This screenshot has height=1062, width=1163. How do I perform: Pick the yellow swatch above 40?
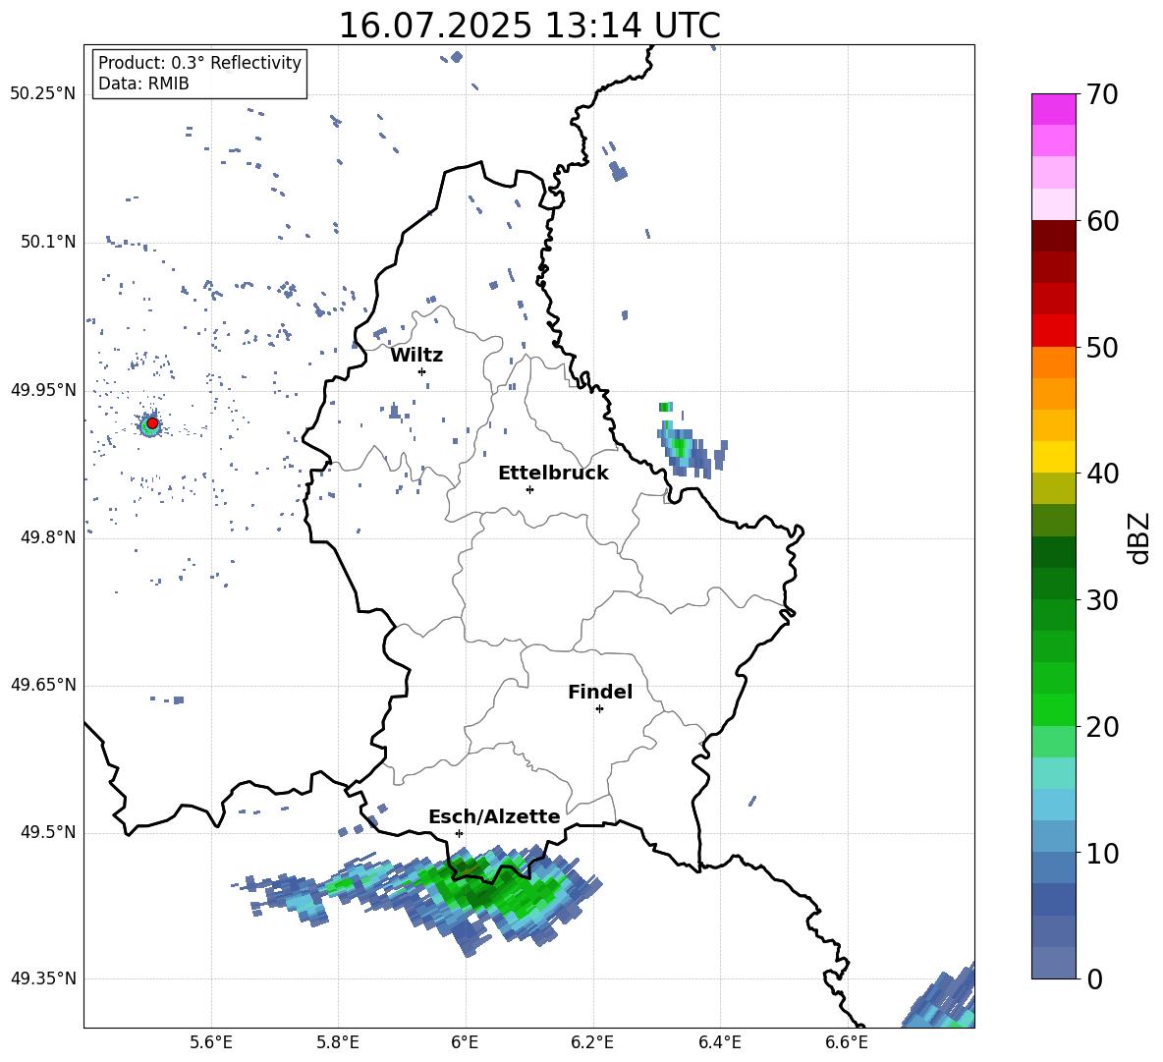[1053, 457]
